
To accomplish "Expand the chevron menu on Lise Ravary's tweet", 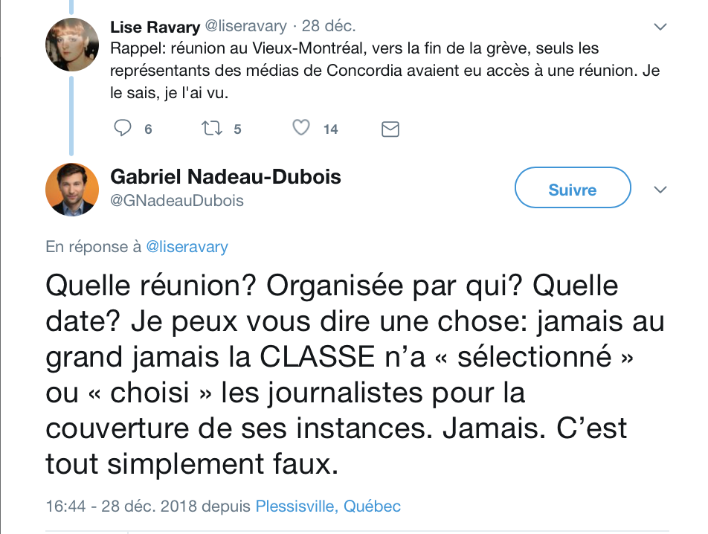I will click(660, 27).
